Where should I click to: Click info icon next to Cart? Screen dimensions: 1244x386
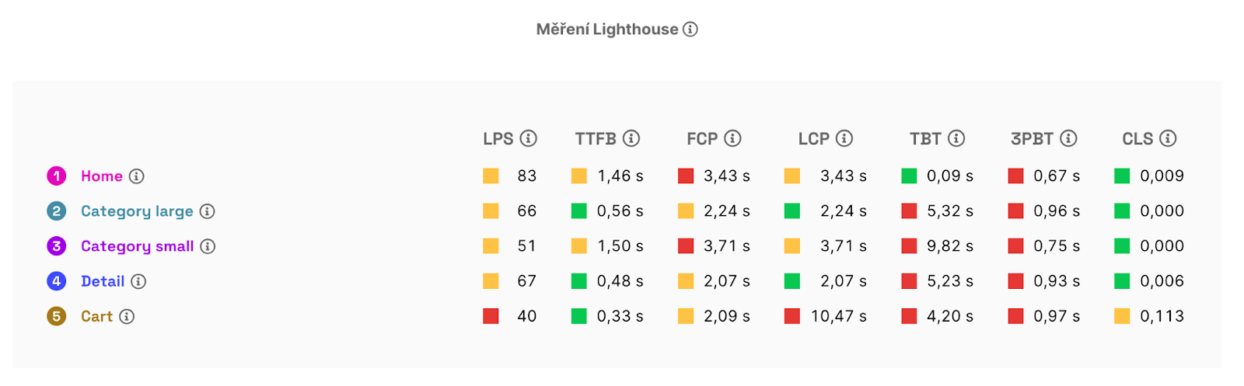(127, 316)
